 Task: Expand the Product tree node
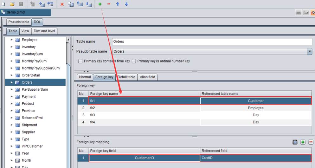click(x=12, y=104)
